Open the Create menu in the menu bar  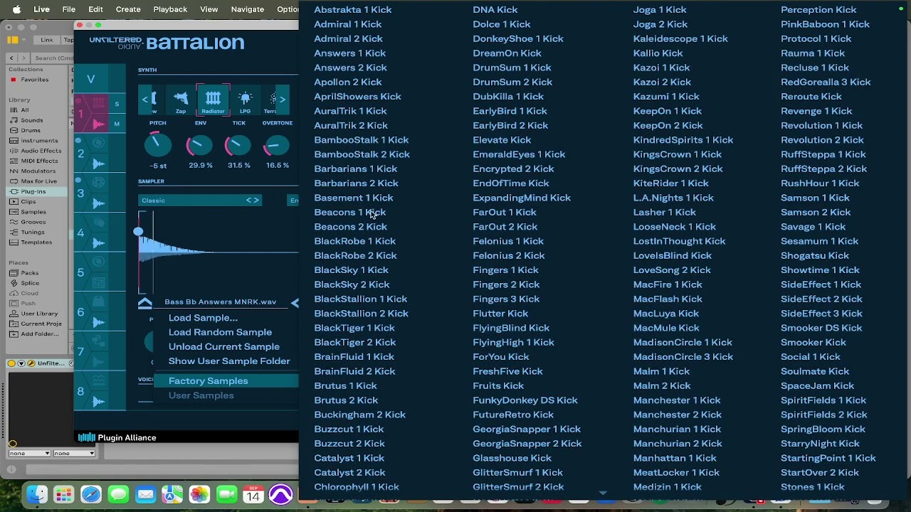click(x=128, y=9)
